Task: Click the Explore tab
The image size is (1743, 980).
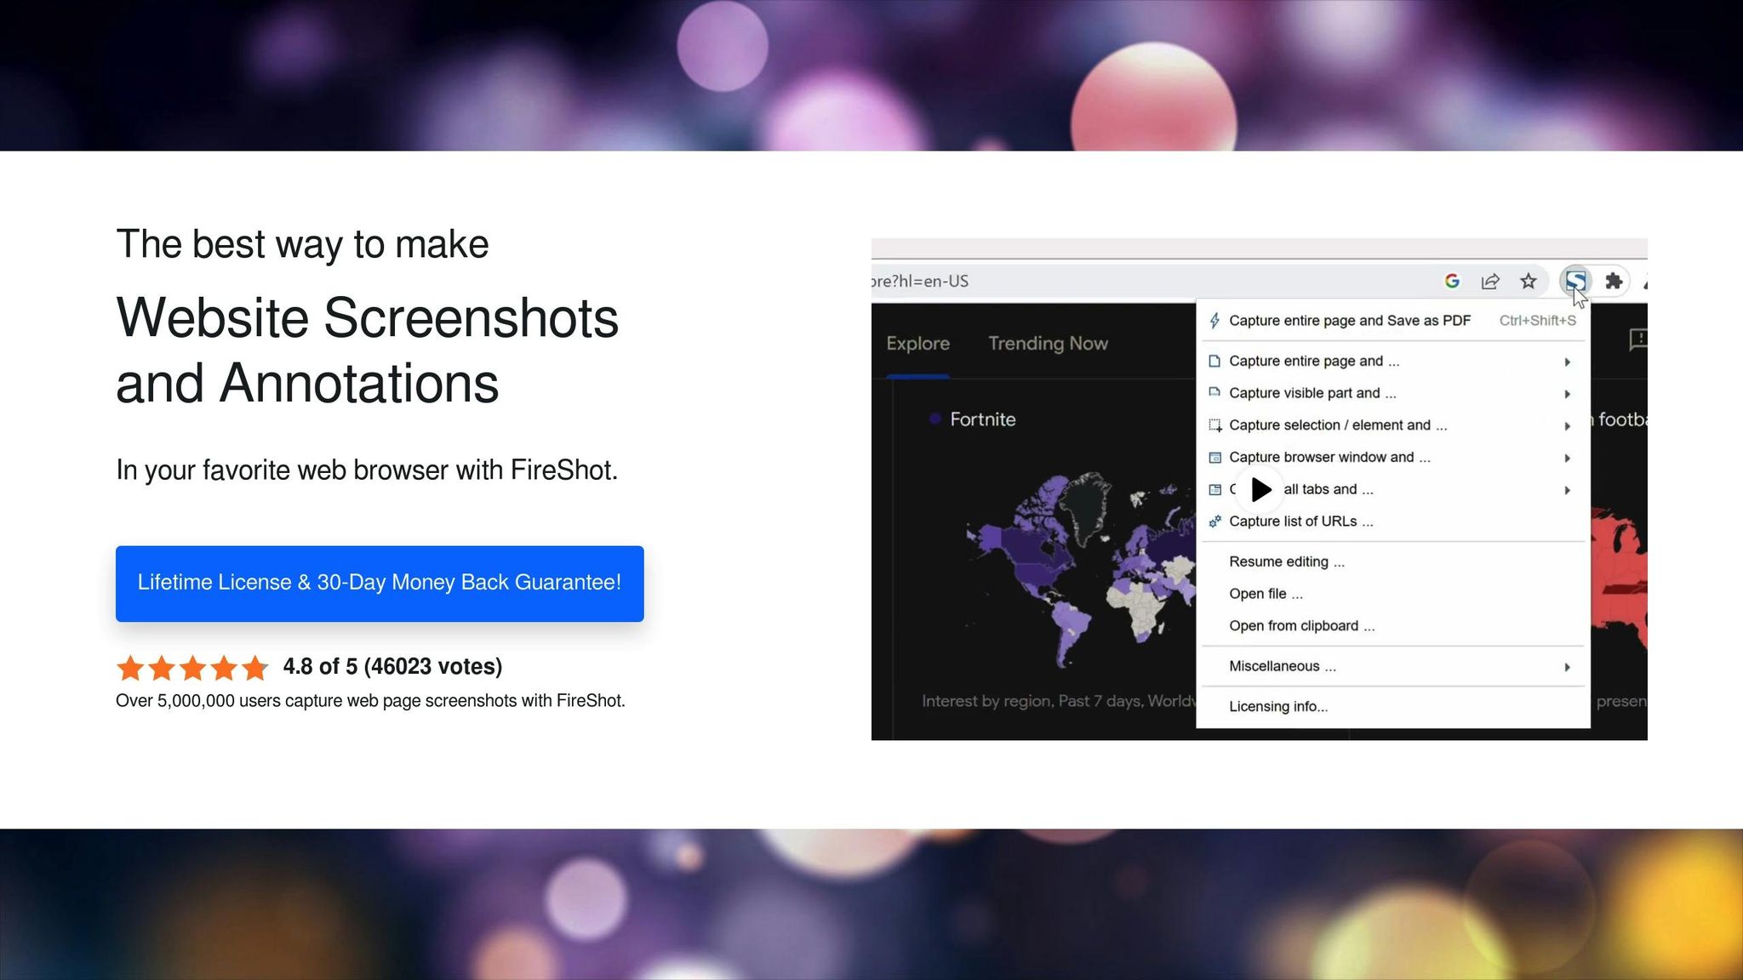Action: pyautogui.click(x=917, y=343)
